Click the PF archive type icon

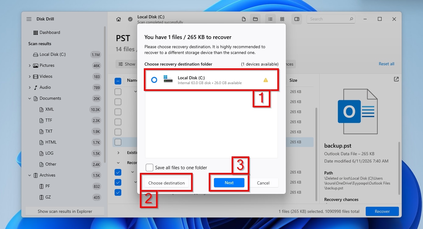(41, 186)
